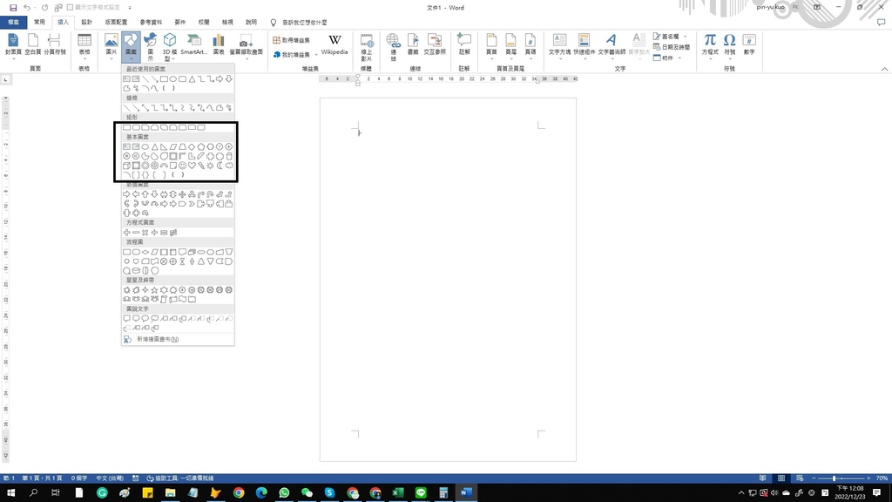Open the 螢幕擷取畫面 (Screenshot) dropdown

(247, 46)
